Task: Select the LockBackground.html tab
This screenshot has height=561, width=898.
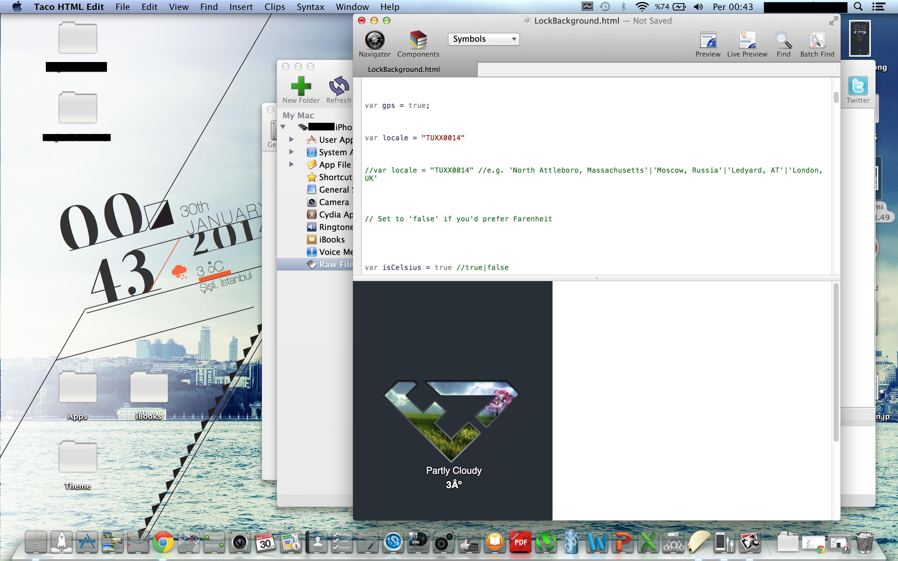Action: pyautogui.click(x=415, y=70)
